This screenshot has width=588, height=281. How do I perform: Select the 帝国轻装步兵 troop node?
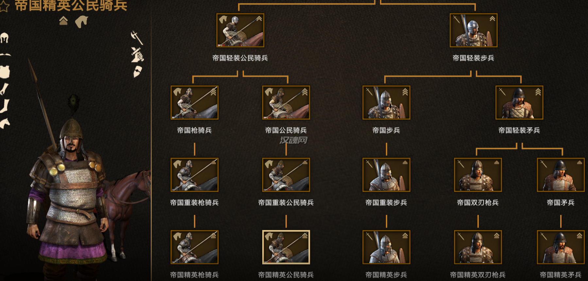474,30
